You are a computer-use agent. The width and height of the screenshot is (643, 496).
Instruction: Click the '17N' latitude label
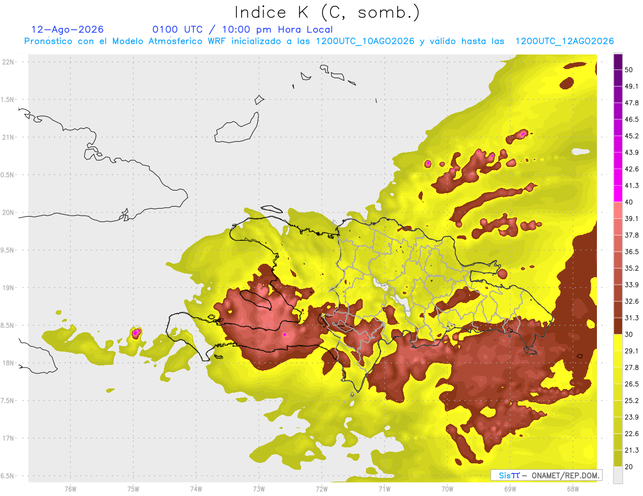[9, 438]
